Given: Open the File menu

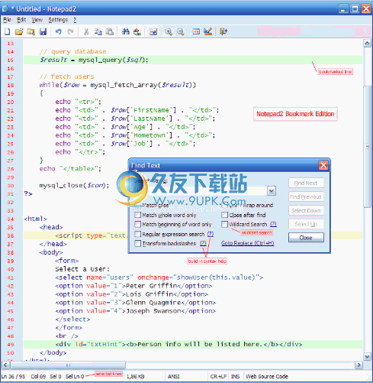Looking at the screenshot, I should point(7,20).
